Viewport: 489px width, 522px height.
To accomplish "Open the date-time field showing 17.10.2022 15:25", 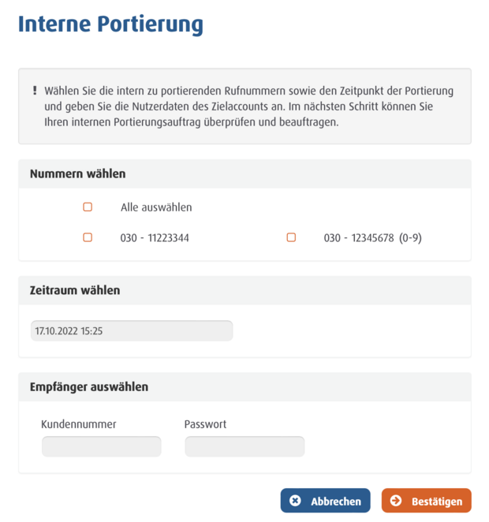I will click(132, 331).
